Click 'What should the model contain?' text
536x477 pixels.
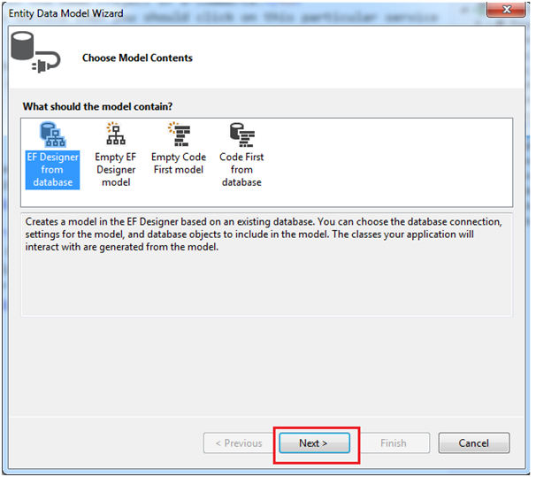[98, 107]
